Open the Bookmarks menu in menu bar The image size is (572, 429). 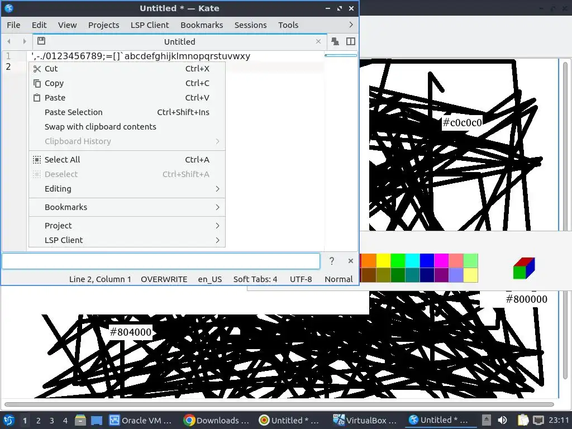[x=202, y=25]
